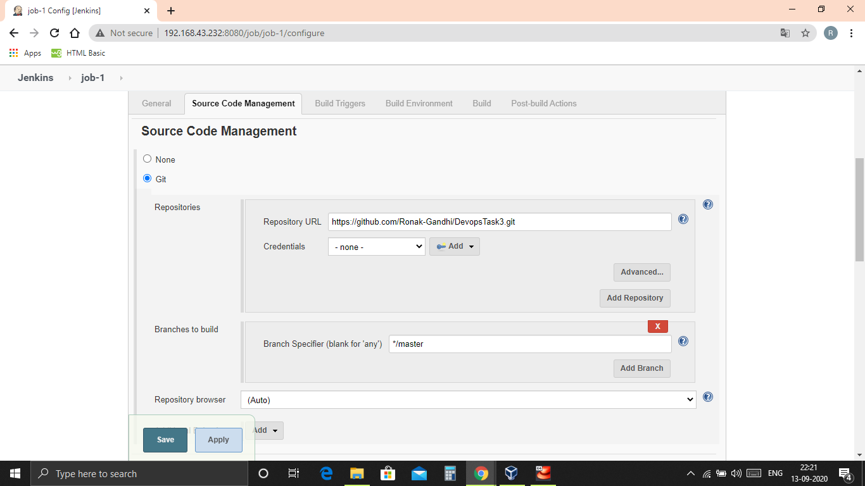Open Credentials dropdown showing none

tap(376, 246)
